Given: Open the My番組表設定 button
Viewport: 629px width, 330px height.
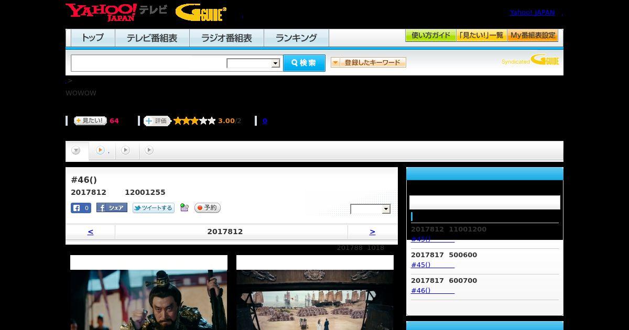Looking at the screenshot, I should coord(533,36).
